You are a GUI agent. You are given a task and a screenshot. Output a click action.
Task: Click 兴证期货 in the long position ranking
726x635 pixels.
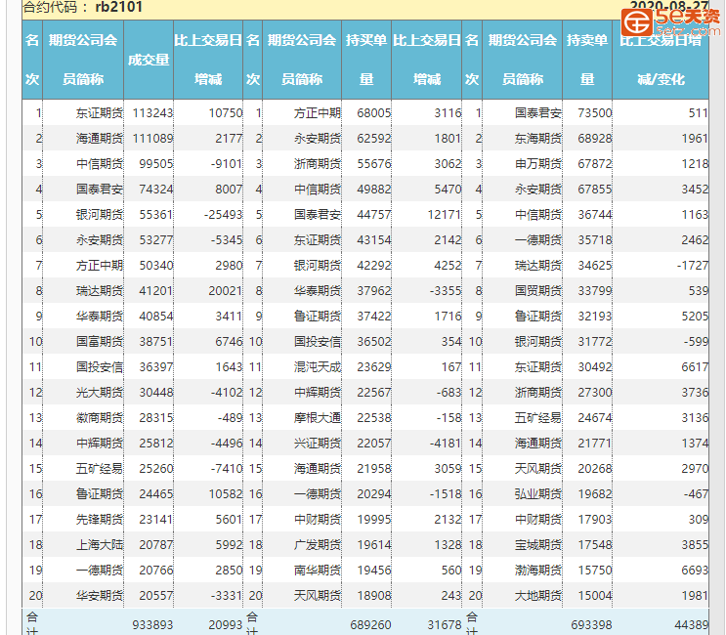[318, 444]
